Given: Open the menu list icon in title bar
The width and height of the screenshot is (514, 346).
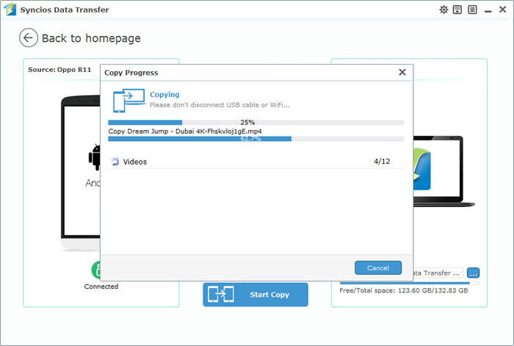Looking at the screenshot, I should (x=471, y=10).
